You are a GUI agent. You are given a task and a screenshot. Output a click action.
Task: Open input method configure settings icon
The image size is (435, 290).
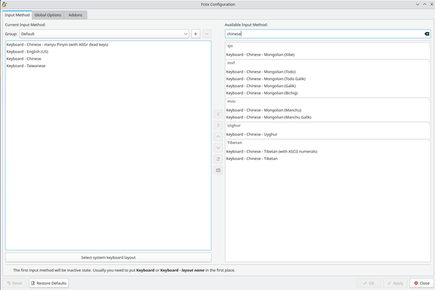coord(218,159)
